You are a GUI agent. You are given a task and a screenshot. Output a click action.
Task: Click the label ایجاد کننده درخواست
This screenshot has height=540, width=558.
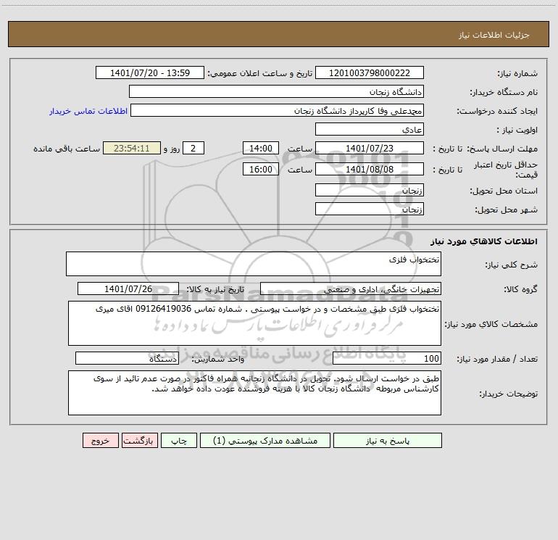[497, 111]
